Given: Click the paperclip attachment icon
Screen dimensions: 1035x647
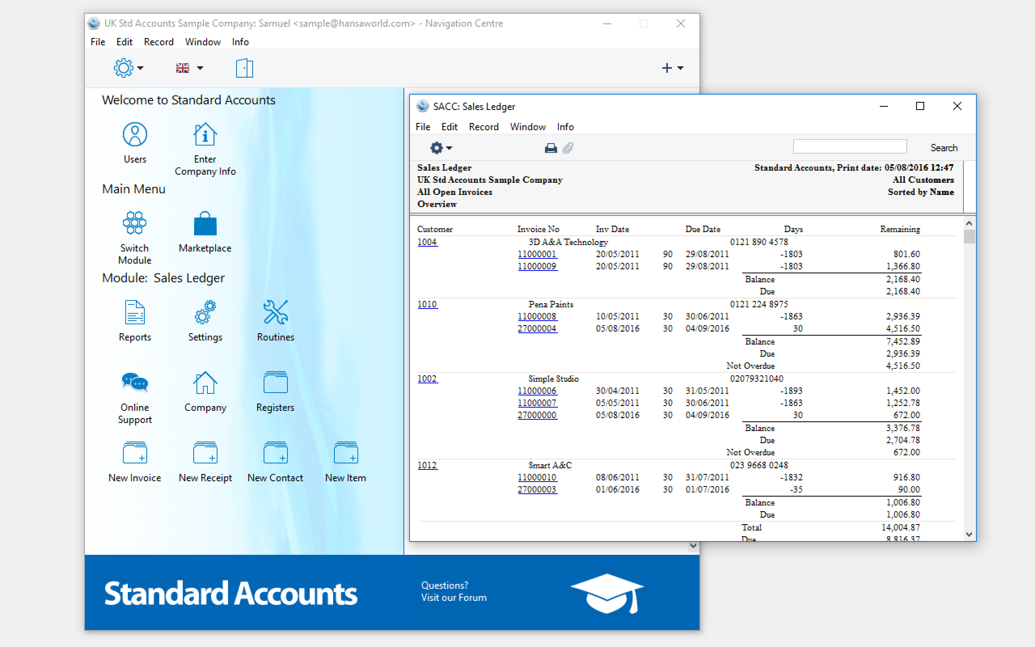Looking at the screenshot, I should point(568,148).
